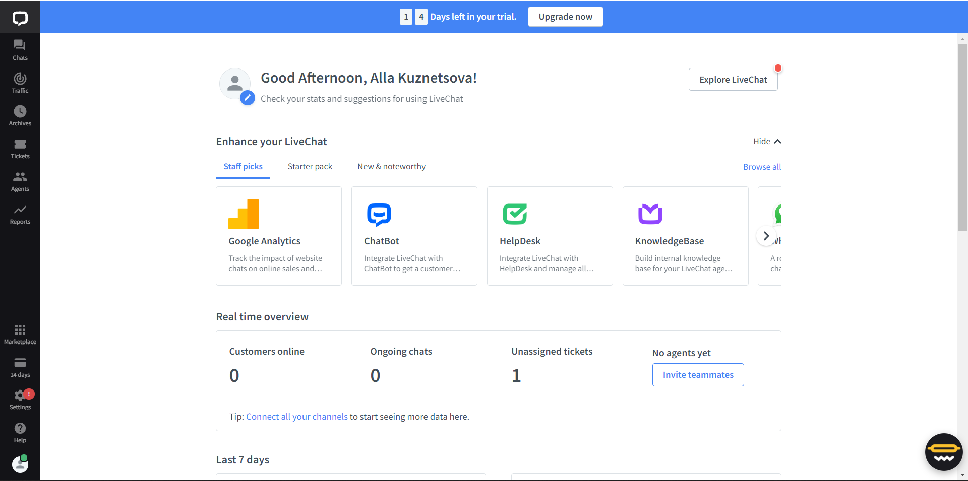Switch to New & noteworthy tab
This screenshot has height=481, width=968.
[392, 167]
